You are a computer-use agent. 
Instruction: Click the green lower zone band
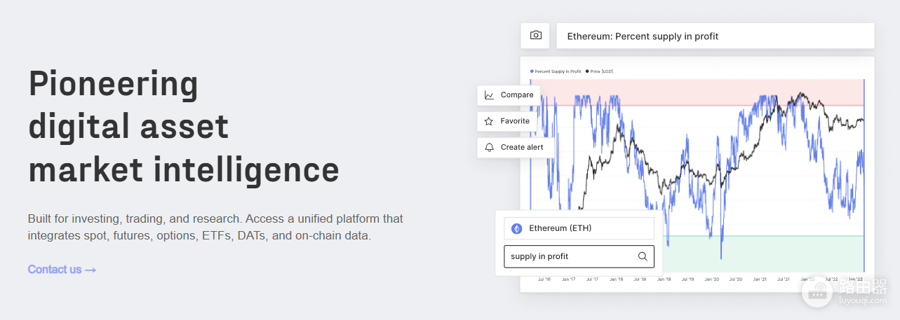pyautogui.click(x=764, y=253)
